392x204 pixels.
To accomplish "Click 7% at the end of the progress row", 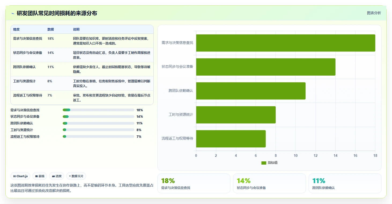I will [x=139, y=137].
